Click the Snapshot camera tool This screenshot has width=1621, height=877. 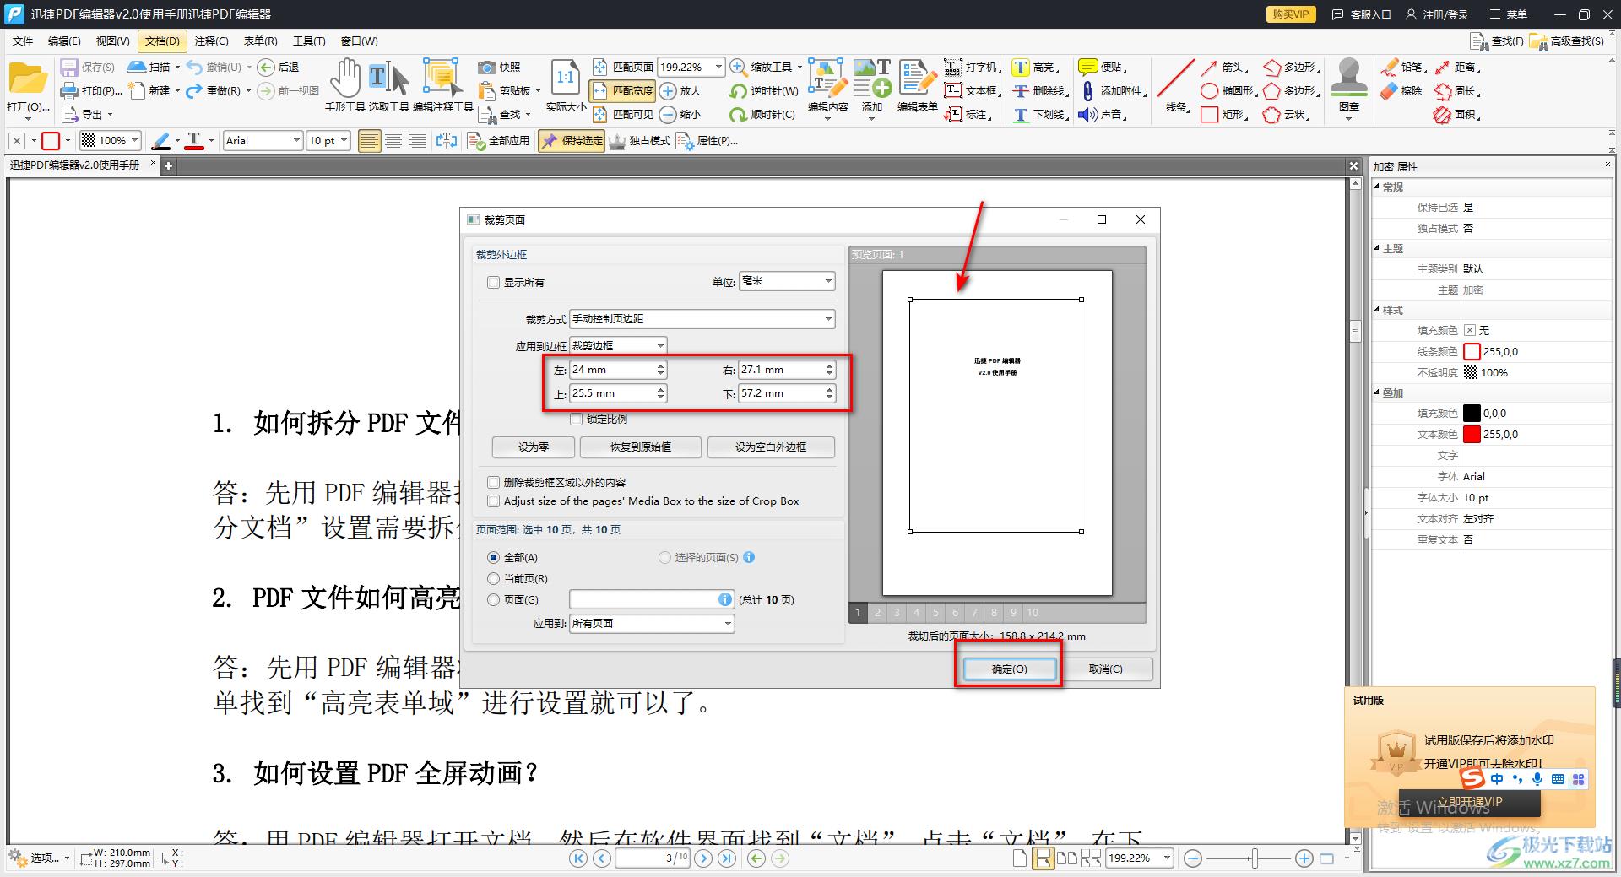[500, 68]
